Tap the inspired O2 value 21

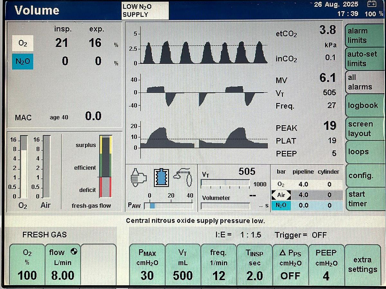tap(61, 43)
